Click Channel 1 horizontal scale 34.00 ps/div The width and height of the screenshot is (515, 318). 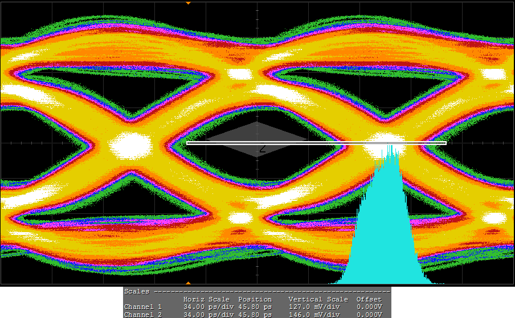pyautogui.click(x=208, y=307)
